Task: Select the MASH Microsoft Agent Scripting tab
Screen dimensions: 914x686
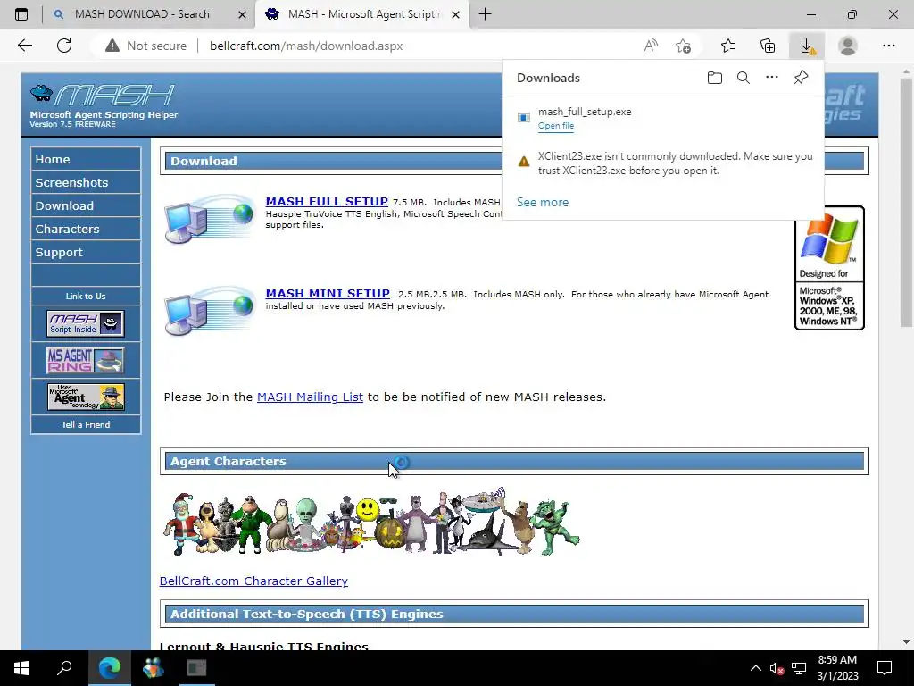Action: [x=364, y=14]
